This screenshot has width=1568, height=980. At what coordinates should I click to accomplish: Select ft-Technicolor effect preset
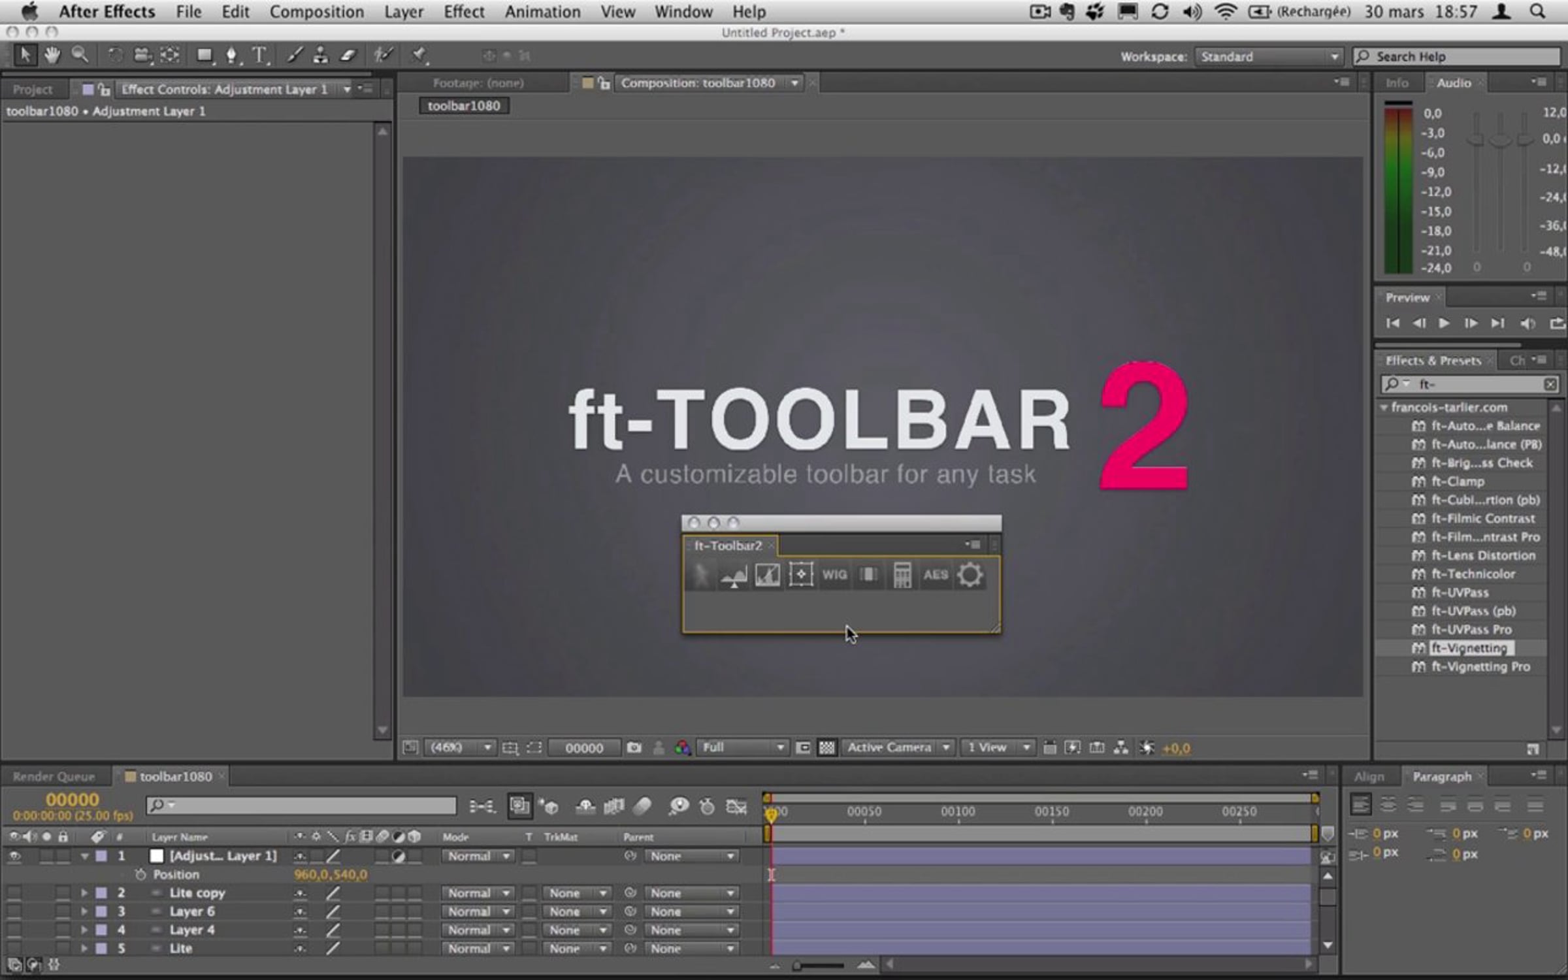click(1473, 574)
